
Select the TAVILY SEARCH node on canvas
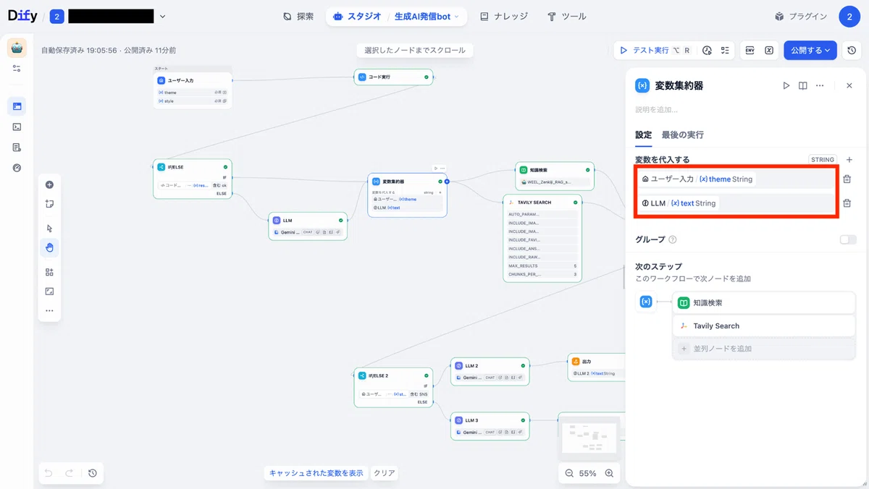pos(543,238)
